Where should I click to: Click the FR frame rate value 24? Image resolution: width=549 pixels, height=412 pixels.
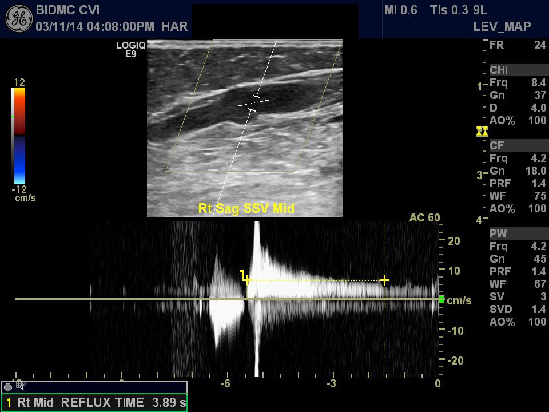539,45
